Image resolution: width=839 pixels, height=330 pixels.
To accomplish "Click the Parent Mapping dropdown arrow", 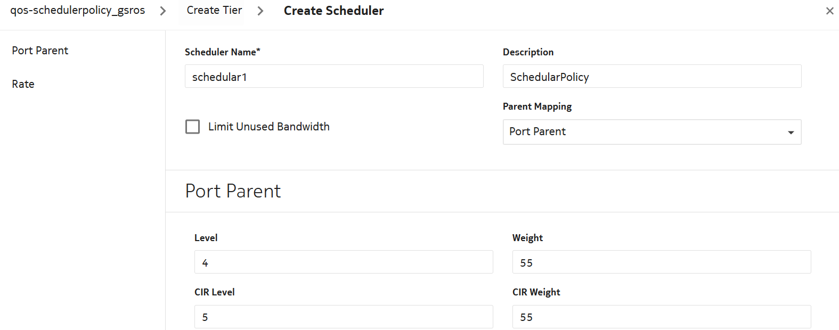I will coord(791,133).
